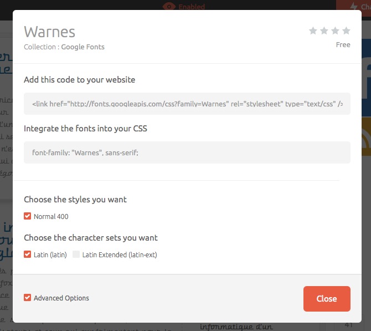Click the 'Latin Extended (latin-ext)' label text
Image resolution: width=371 pixels, height=331 pixels.
pos(120,255)
